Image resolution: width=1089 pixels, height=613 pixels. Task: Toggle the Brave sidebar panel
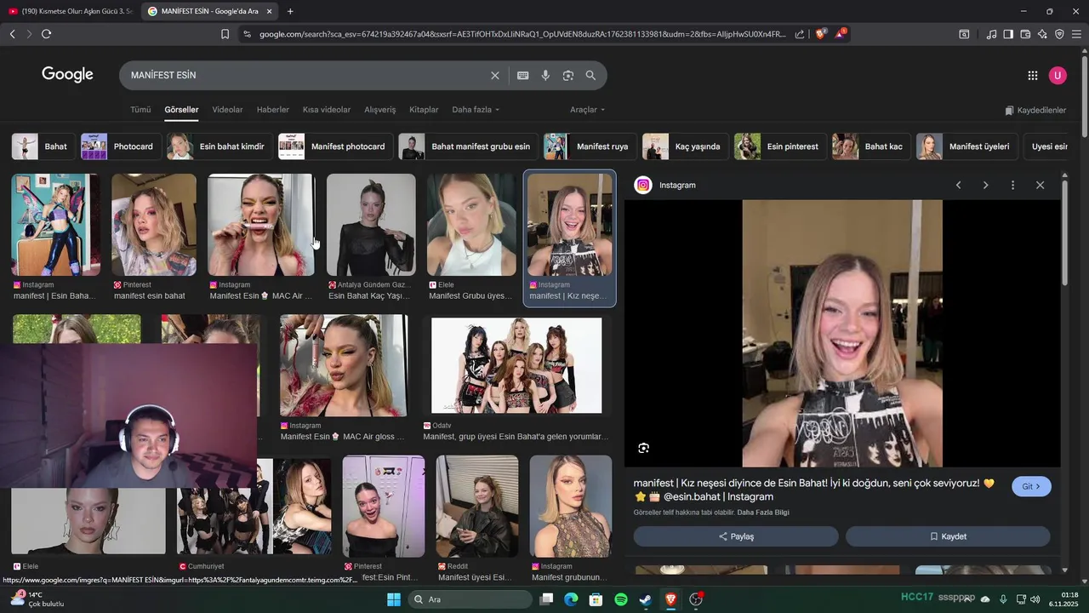click(1008, 34)
